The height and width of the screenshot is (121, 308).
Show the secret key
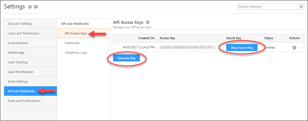242,48
